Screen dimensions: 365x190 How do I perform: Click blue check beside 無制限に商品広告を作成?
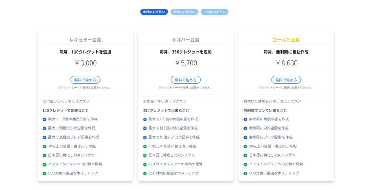(245, 119)
